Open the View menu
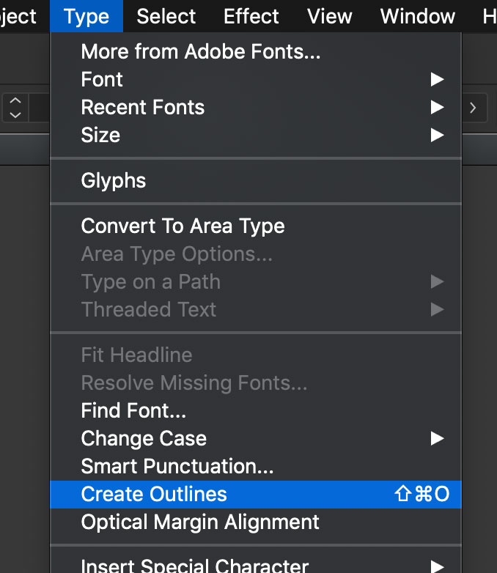The width and height of the screenshot is (497, 573). tap(330, 16)
